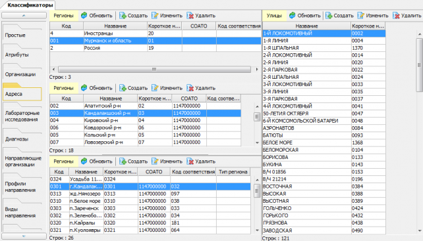Select the Ковдорский р-н row

click(x=145, y=127)
